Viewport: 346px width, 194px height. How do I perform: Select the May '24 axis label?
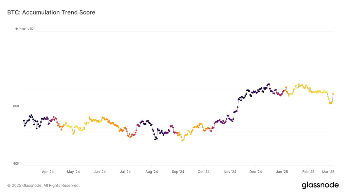click(73, 172)
